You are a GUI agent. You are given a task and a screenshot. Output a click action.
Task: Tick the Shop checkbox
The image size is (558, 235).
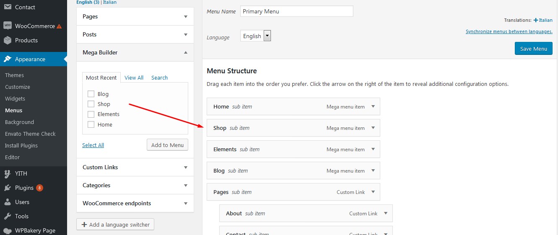tap(91, 104)
